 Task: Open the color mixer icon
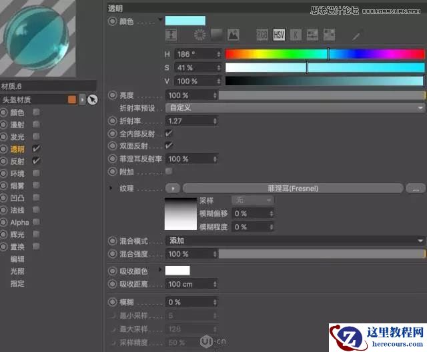312,35
